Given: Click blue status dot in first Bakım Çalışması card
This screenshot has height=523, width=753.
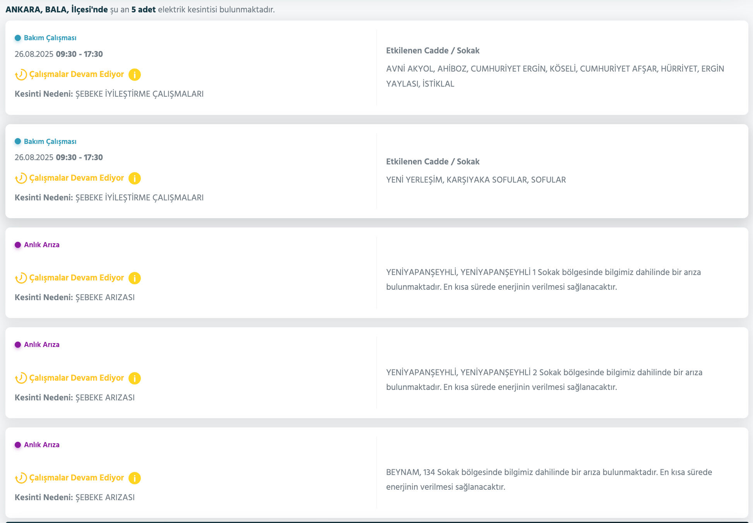Looking at the screenshot, I should [18, 38].
